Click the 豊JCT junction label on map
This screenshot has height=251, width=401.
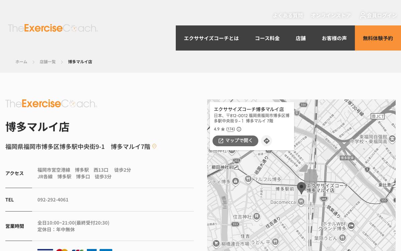(x=378, y=116)
